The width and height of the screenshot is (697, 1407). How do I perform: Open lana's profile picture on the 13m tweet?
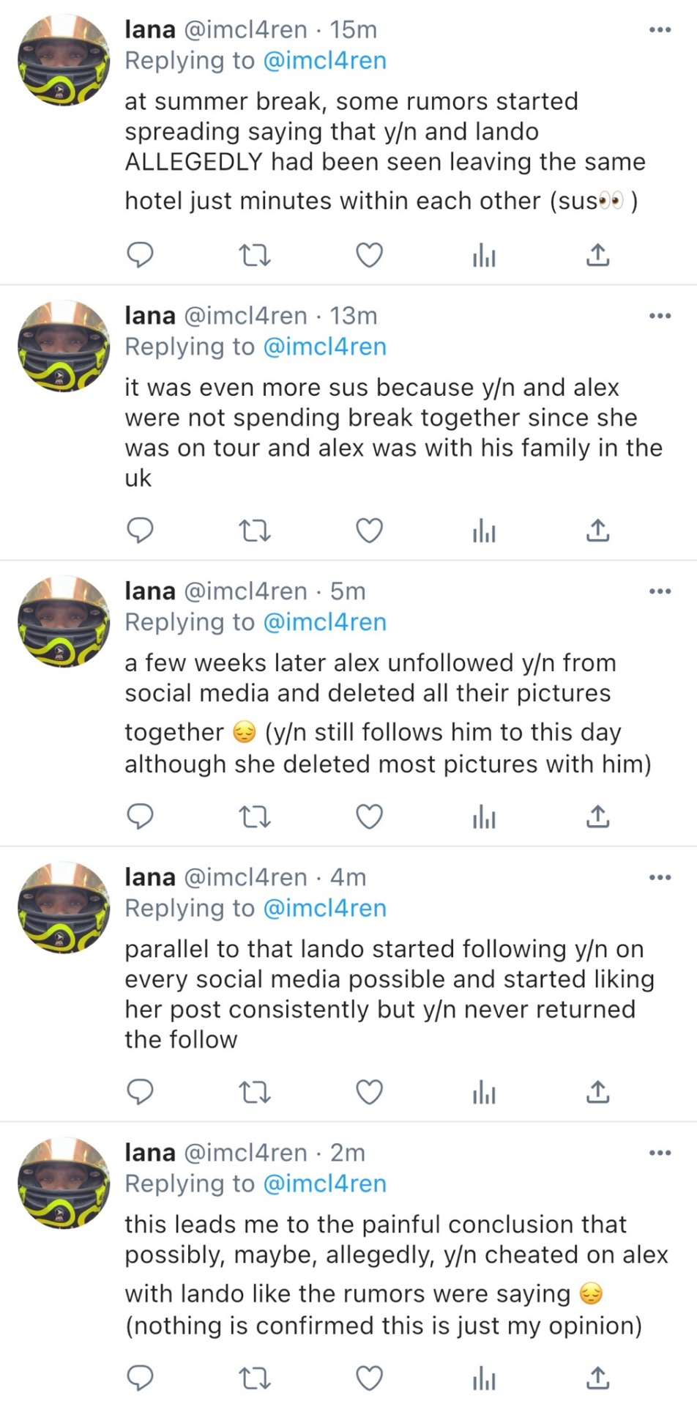coord(63,345)
